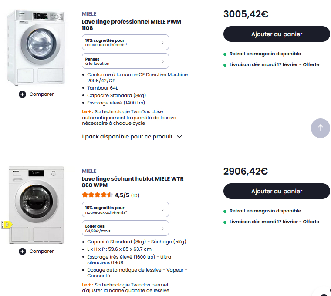This screenshot has width=331, height=296.
Task: Click the star rating of WTR 860 WPM
Action: 97,195
